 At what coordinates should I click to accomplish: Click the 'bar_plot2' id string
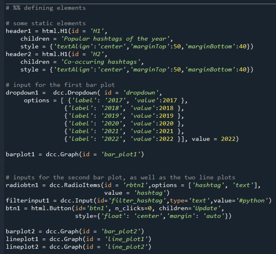click(x=121, y=231)
